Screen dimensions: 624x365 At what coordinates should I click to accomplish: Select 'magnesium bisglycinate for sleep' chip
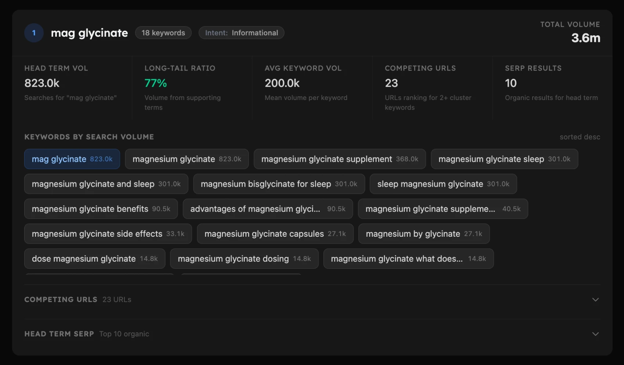(279, 184)
